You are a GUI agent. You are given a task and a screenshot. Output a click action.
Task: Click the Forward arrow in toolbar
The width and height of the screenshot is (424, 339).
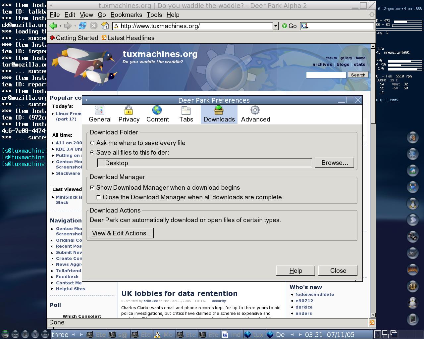pyautogui.click(x=68, y=26)
